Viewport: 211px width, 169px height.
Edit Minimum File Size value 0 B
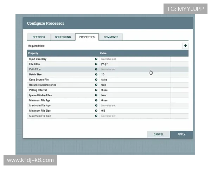(135, 111)
